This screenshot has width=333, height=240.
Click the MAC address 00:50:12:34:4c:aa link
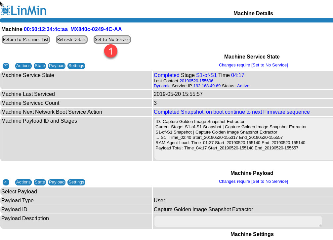pos(46,29)
